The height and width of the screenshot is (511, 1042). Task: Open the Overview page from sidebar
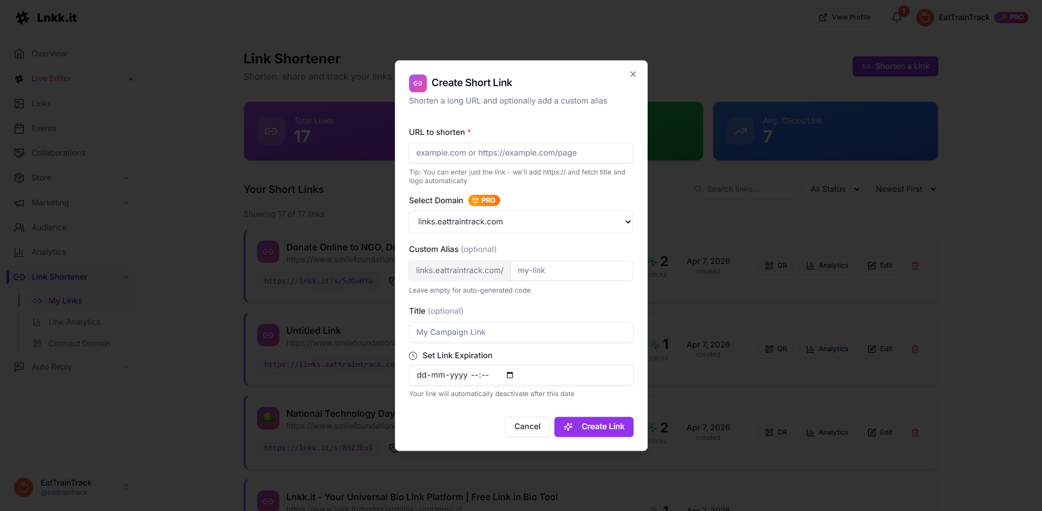tap(49, 54)
